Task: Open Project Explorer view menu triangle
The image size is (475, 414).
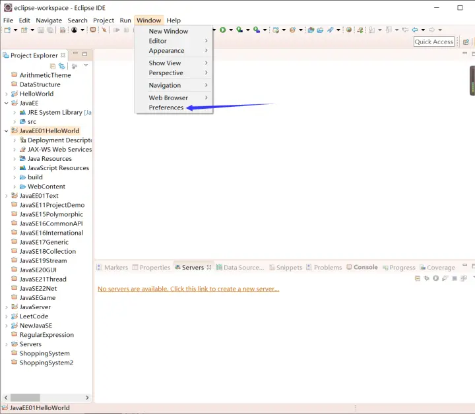Action: (86, 66)
